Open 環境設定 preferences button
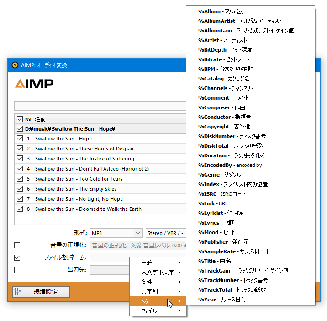The height and width of the screenshot is (321, 327). 41,292
